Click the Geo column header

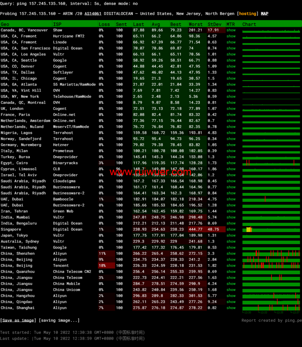[5, 24]
